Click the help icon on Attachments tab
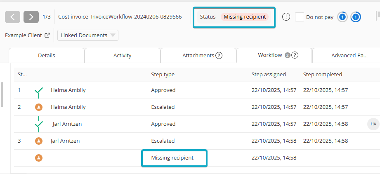 (x=219, y=56)
